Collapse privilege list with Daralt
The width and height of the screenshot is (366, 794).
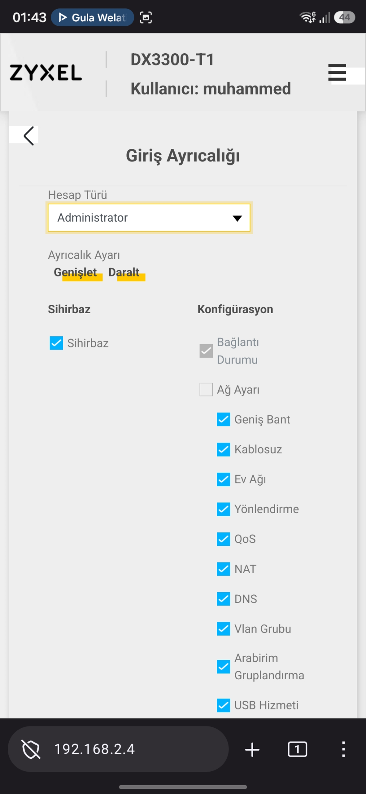[x=124, y=272]
